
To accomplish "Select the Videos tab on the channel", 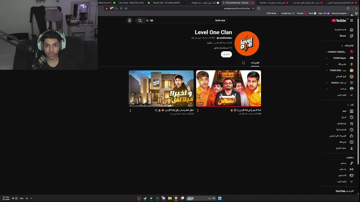I will pos(255,63).
